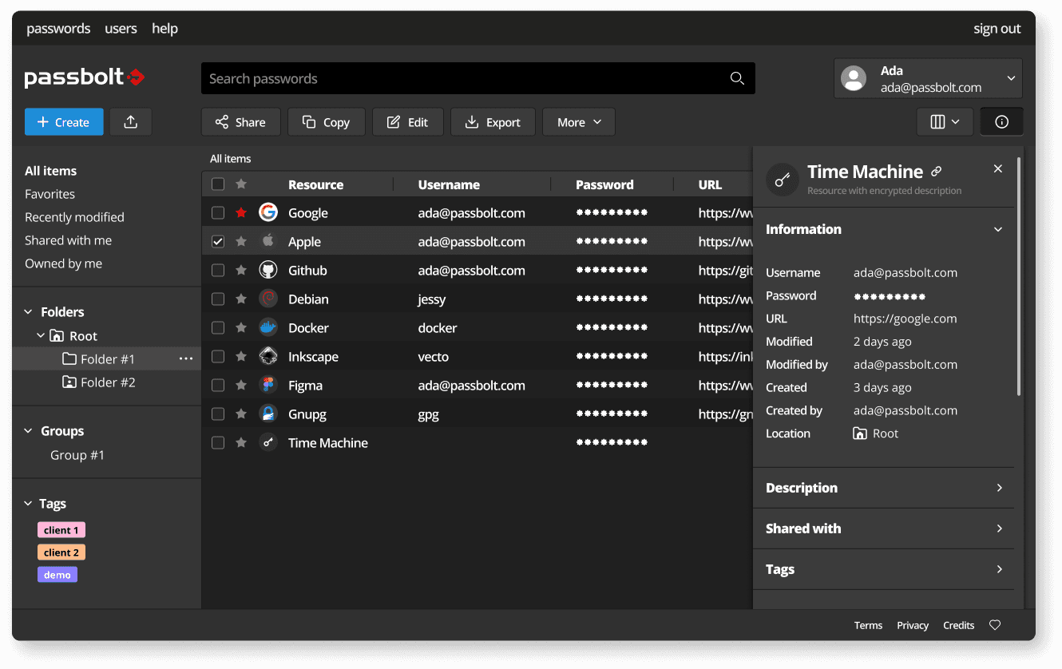Click the red favorite star on Google
The width and height of the screenshot is (1062, 669).
[241, 213]
